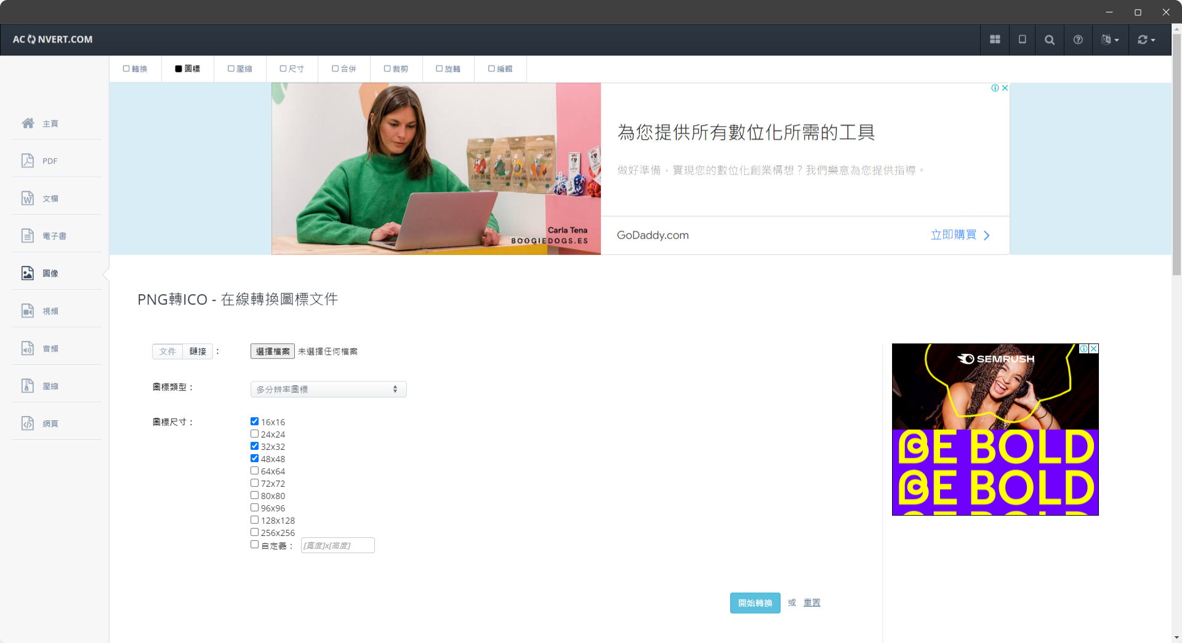Switch to the 裁剪 tab
The width and height of the screenshot is (1182, 643).
(x=396, y=69)
